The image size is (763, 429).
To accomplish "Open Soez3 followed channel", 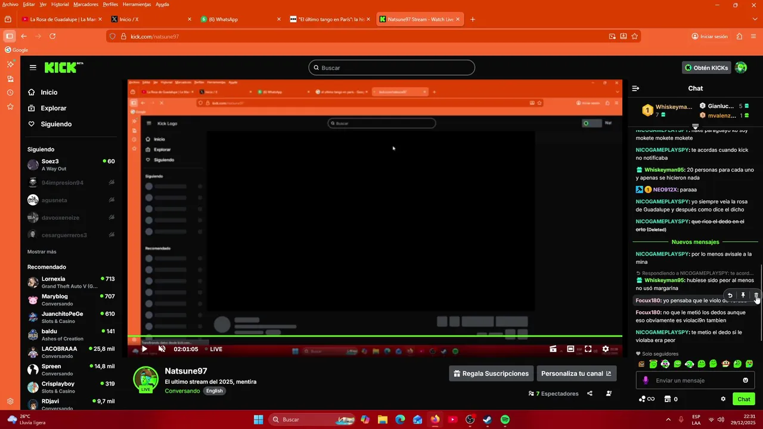I will tap(71, 165).
